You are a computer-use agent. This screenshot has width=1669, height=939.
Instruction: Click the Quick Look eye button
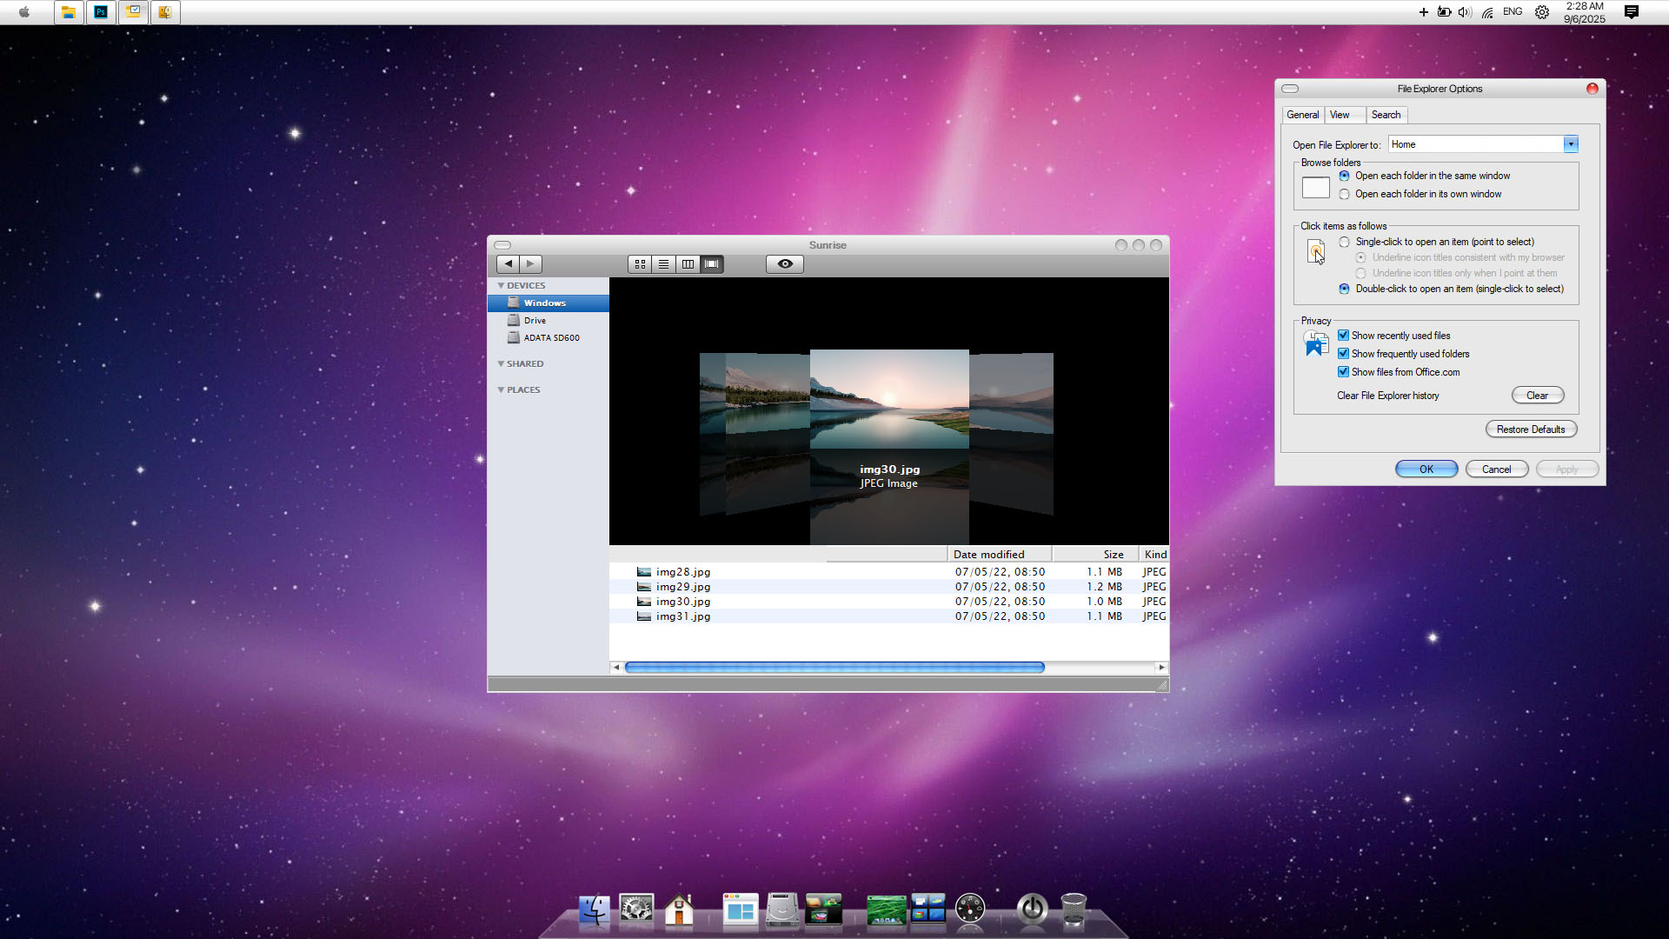pyautogui.click(x=784, y=264)
